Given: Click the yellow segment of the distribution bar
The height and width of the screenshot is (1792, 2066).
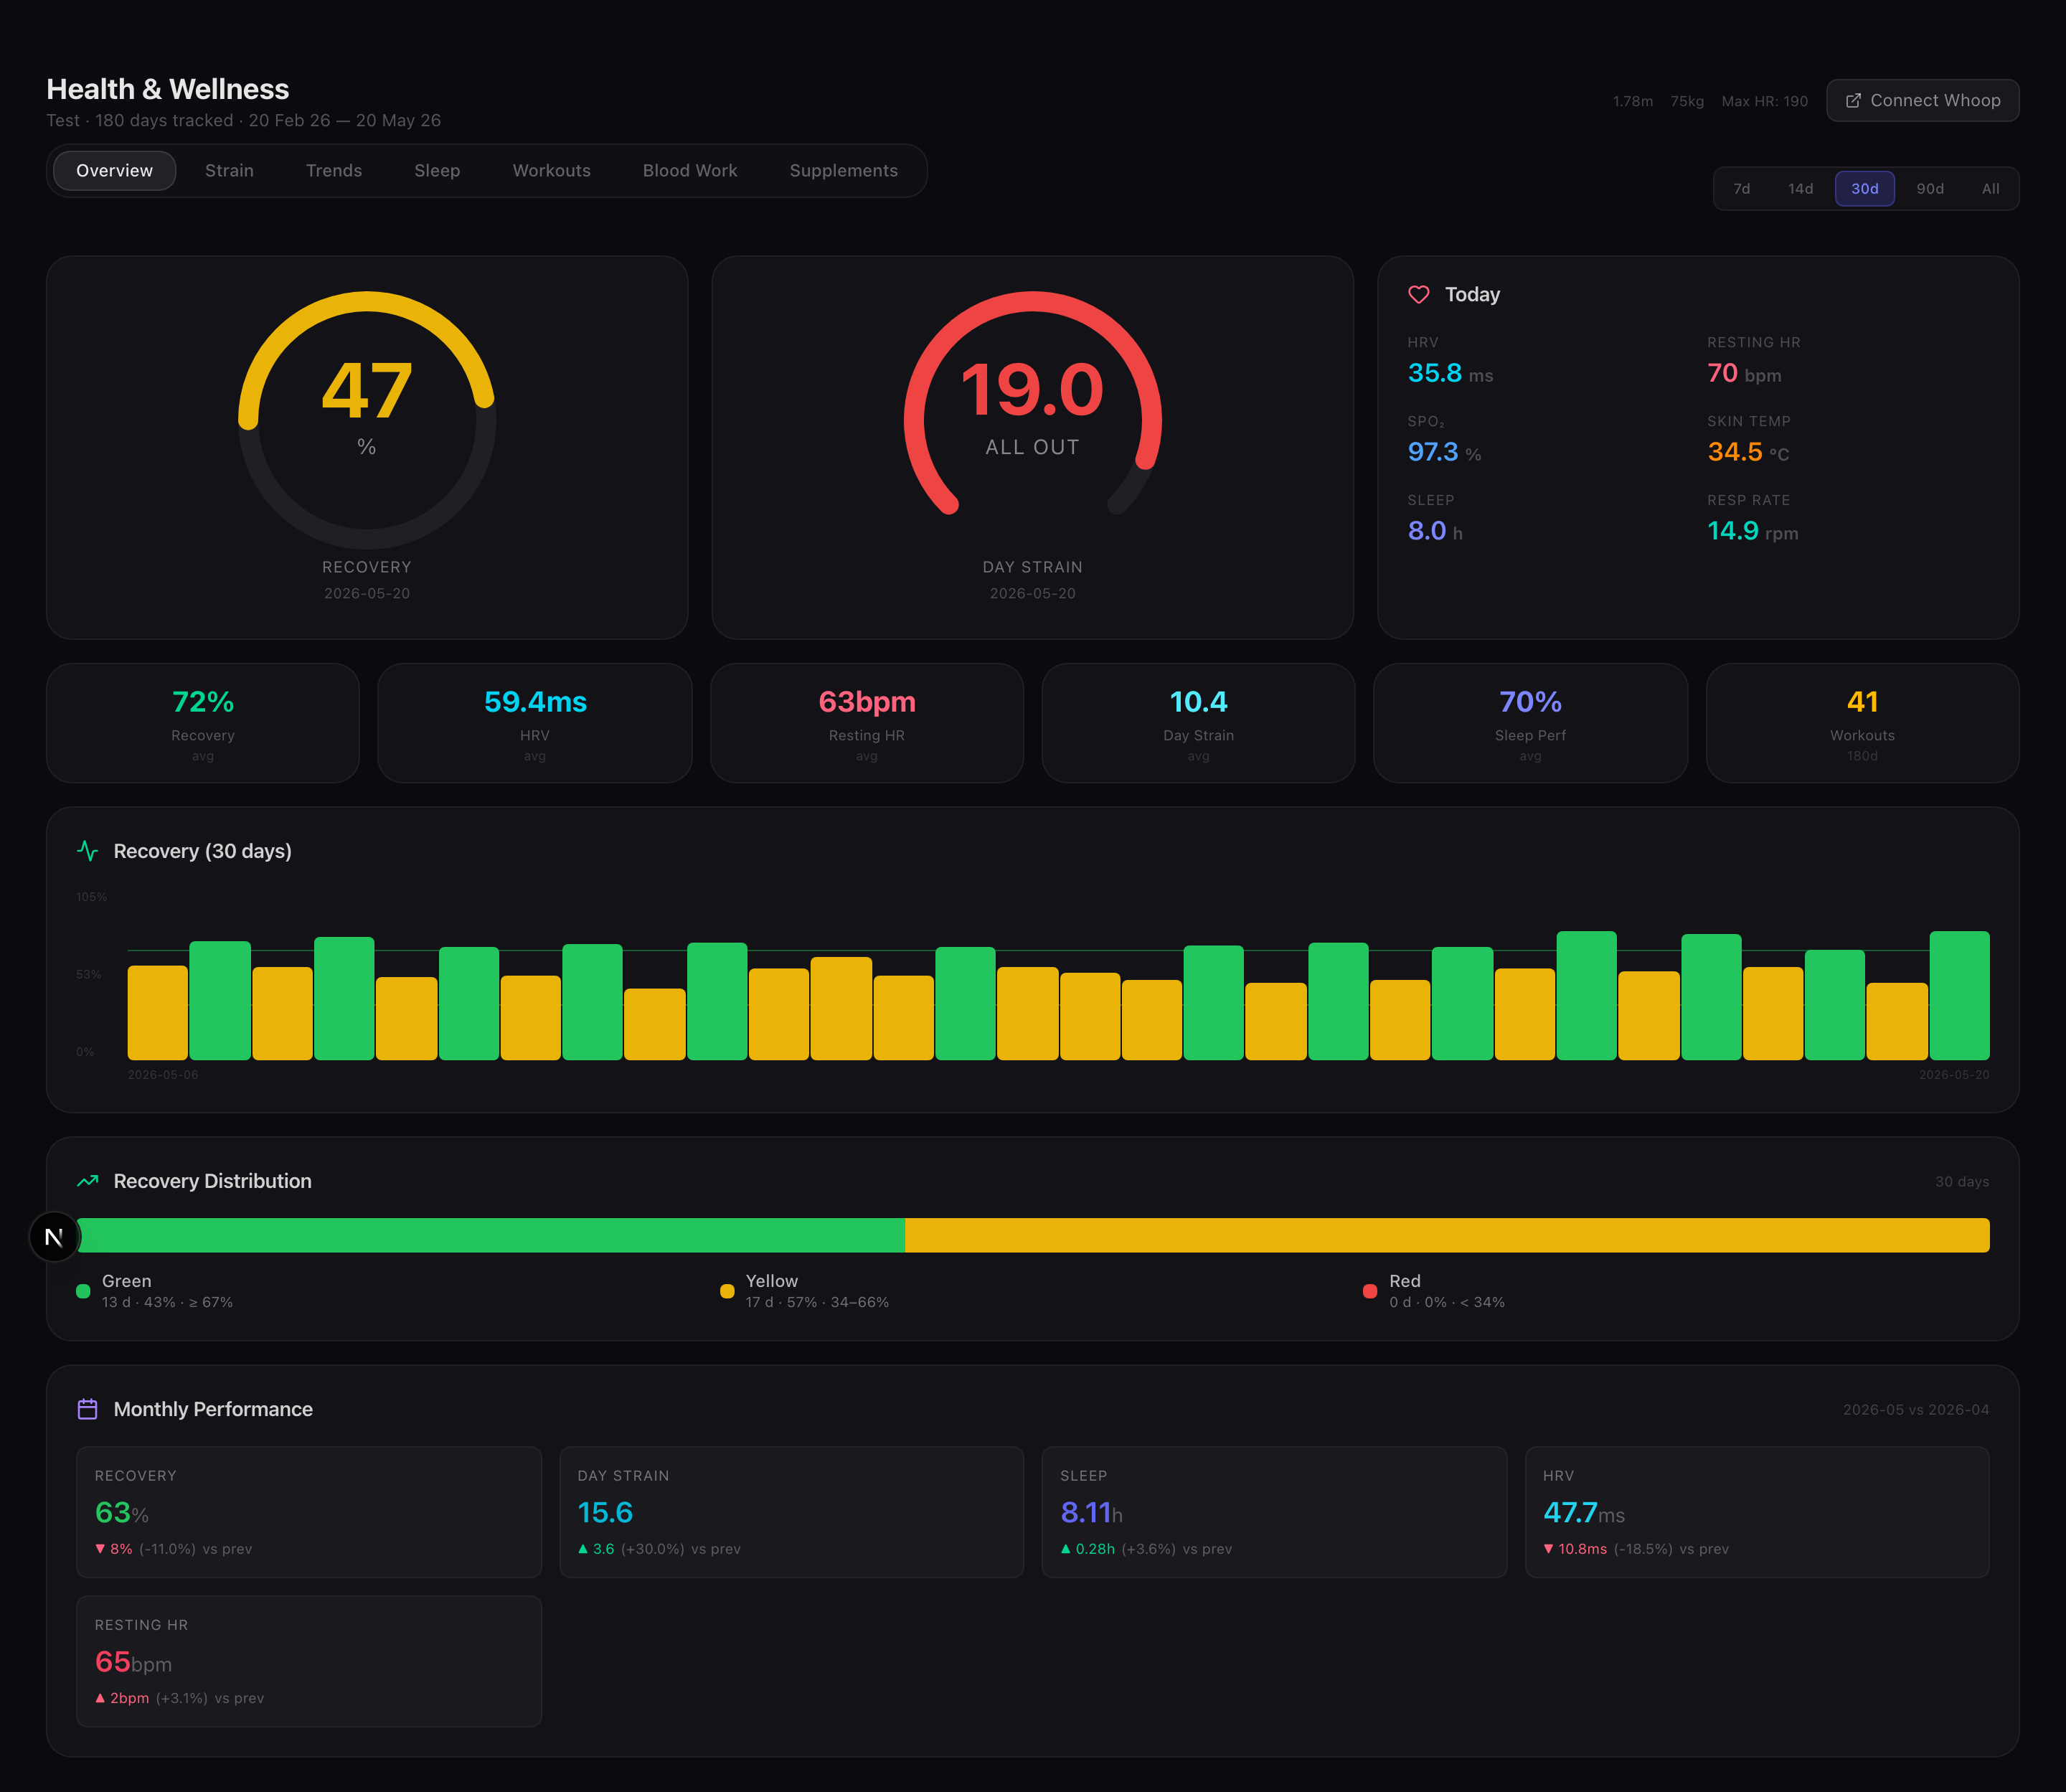Looking at the screenshot, I should click(1447, 1236).
